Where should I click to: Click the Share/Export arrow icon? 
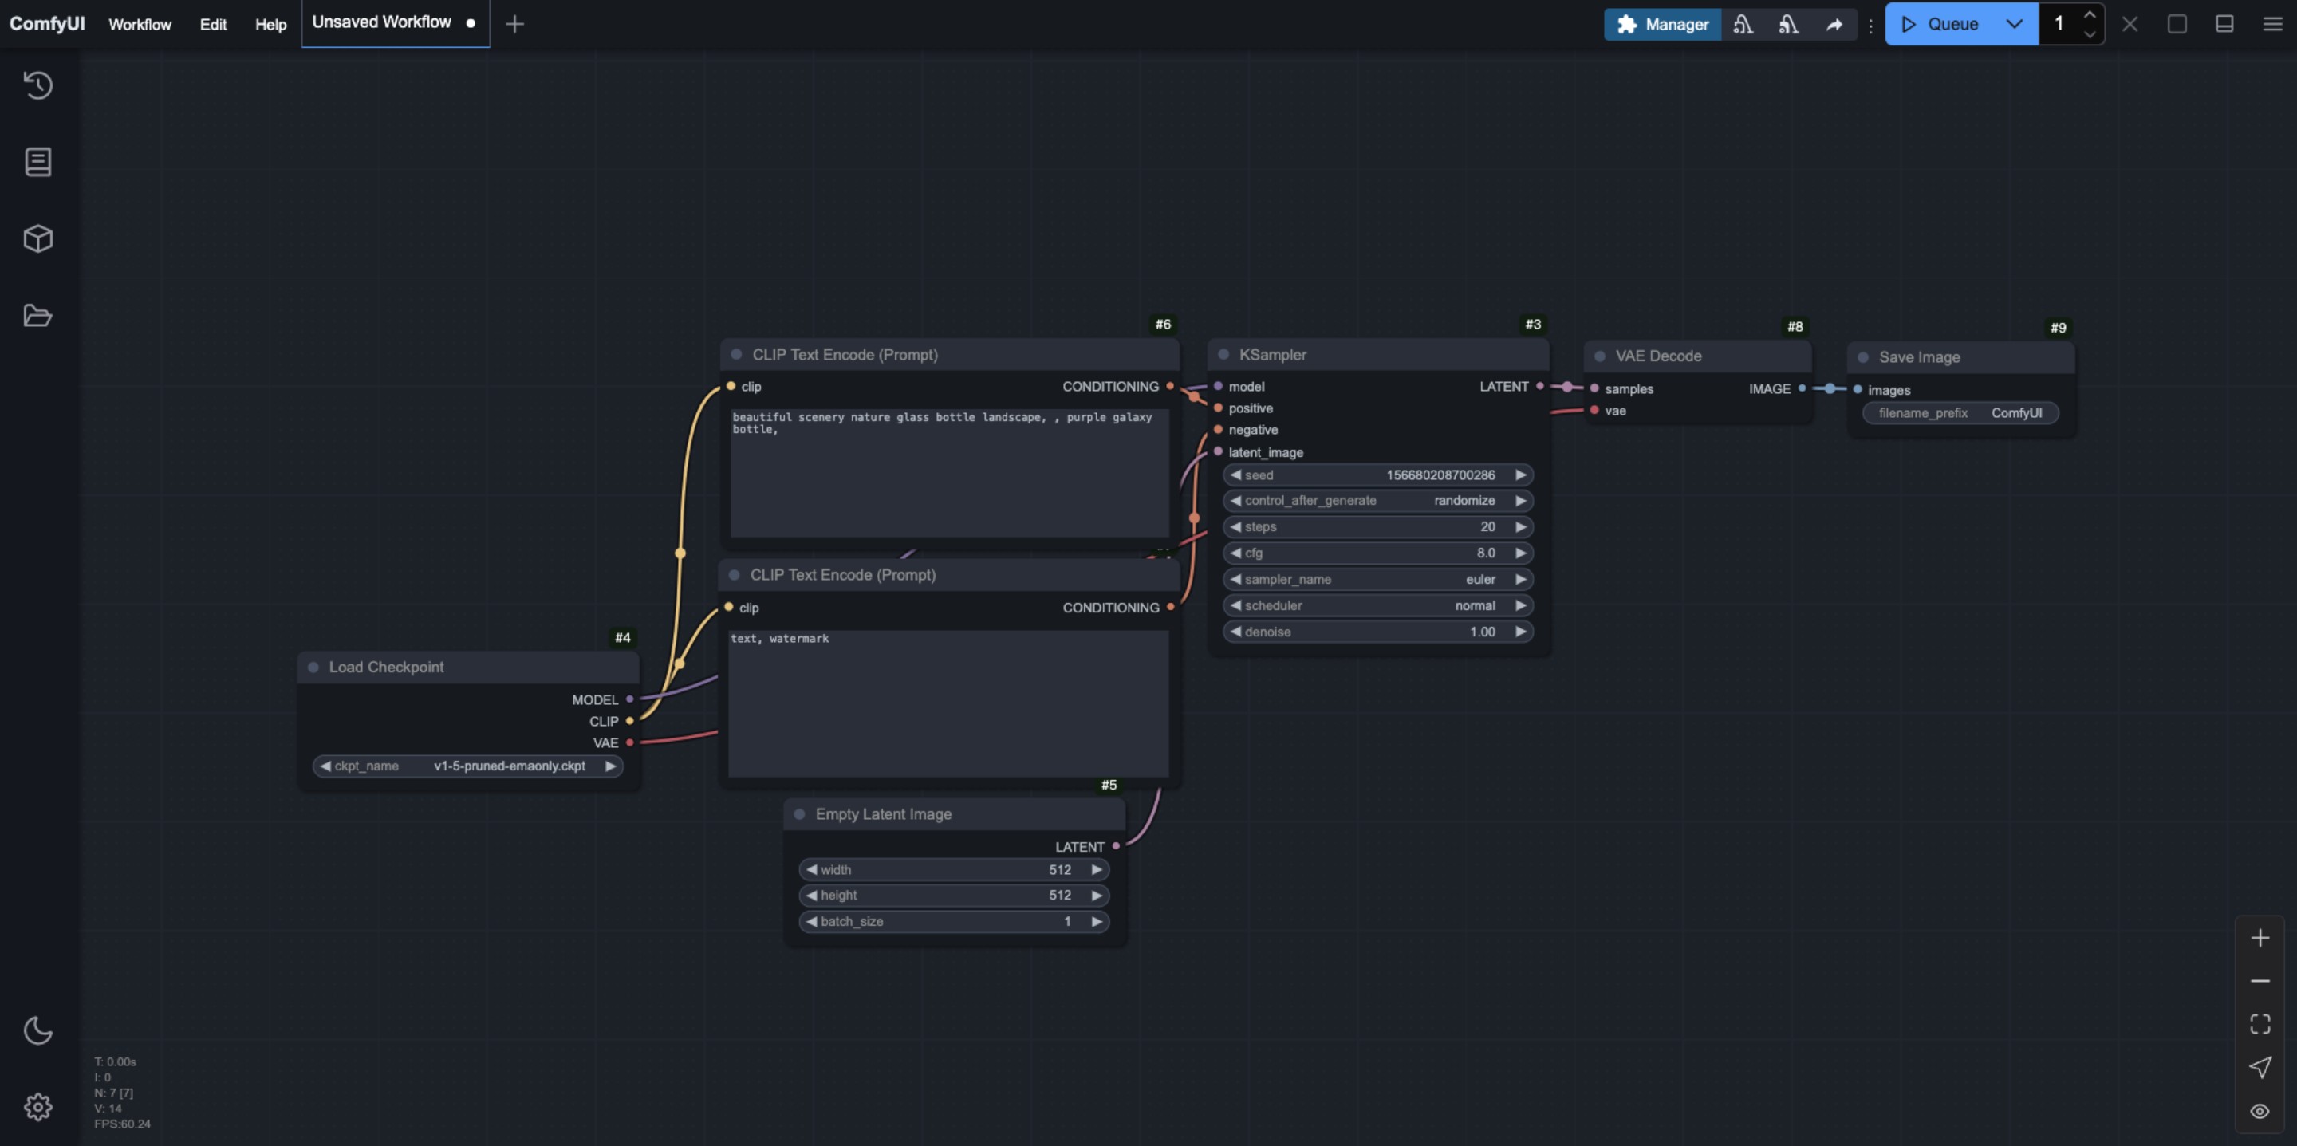click(x=1835, y=22)
